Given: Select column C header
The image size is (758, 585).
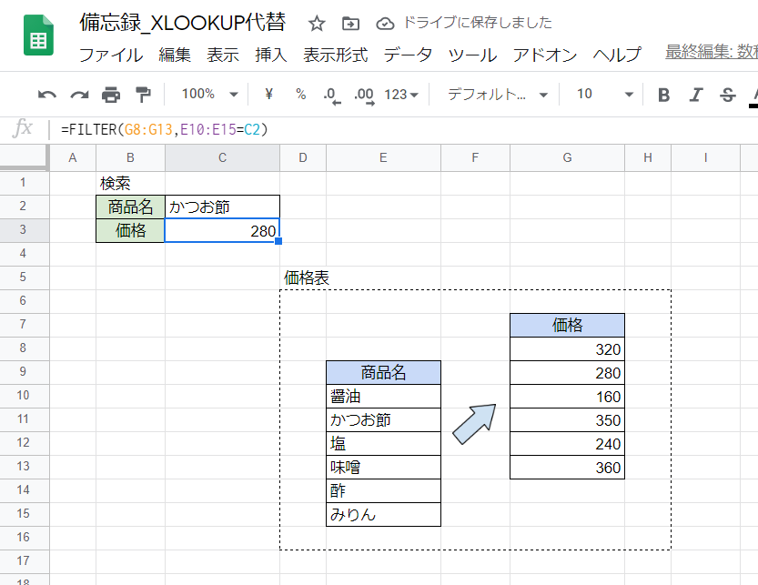Looking at the screenshot, I should (222, 158).
